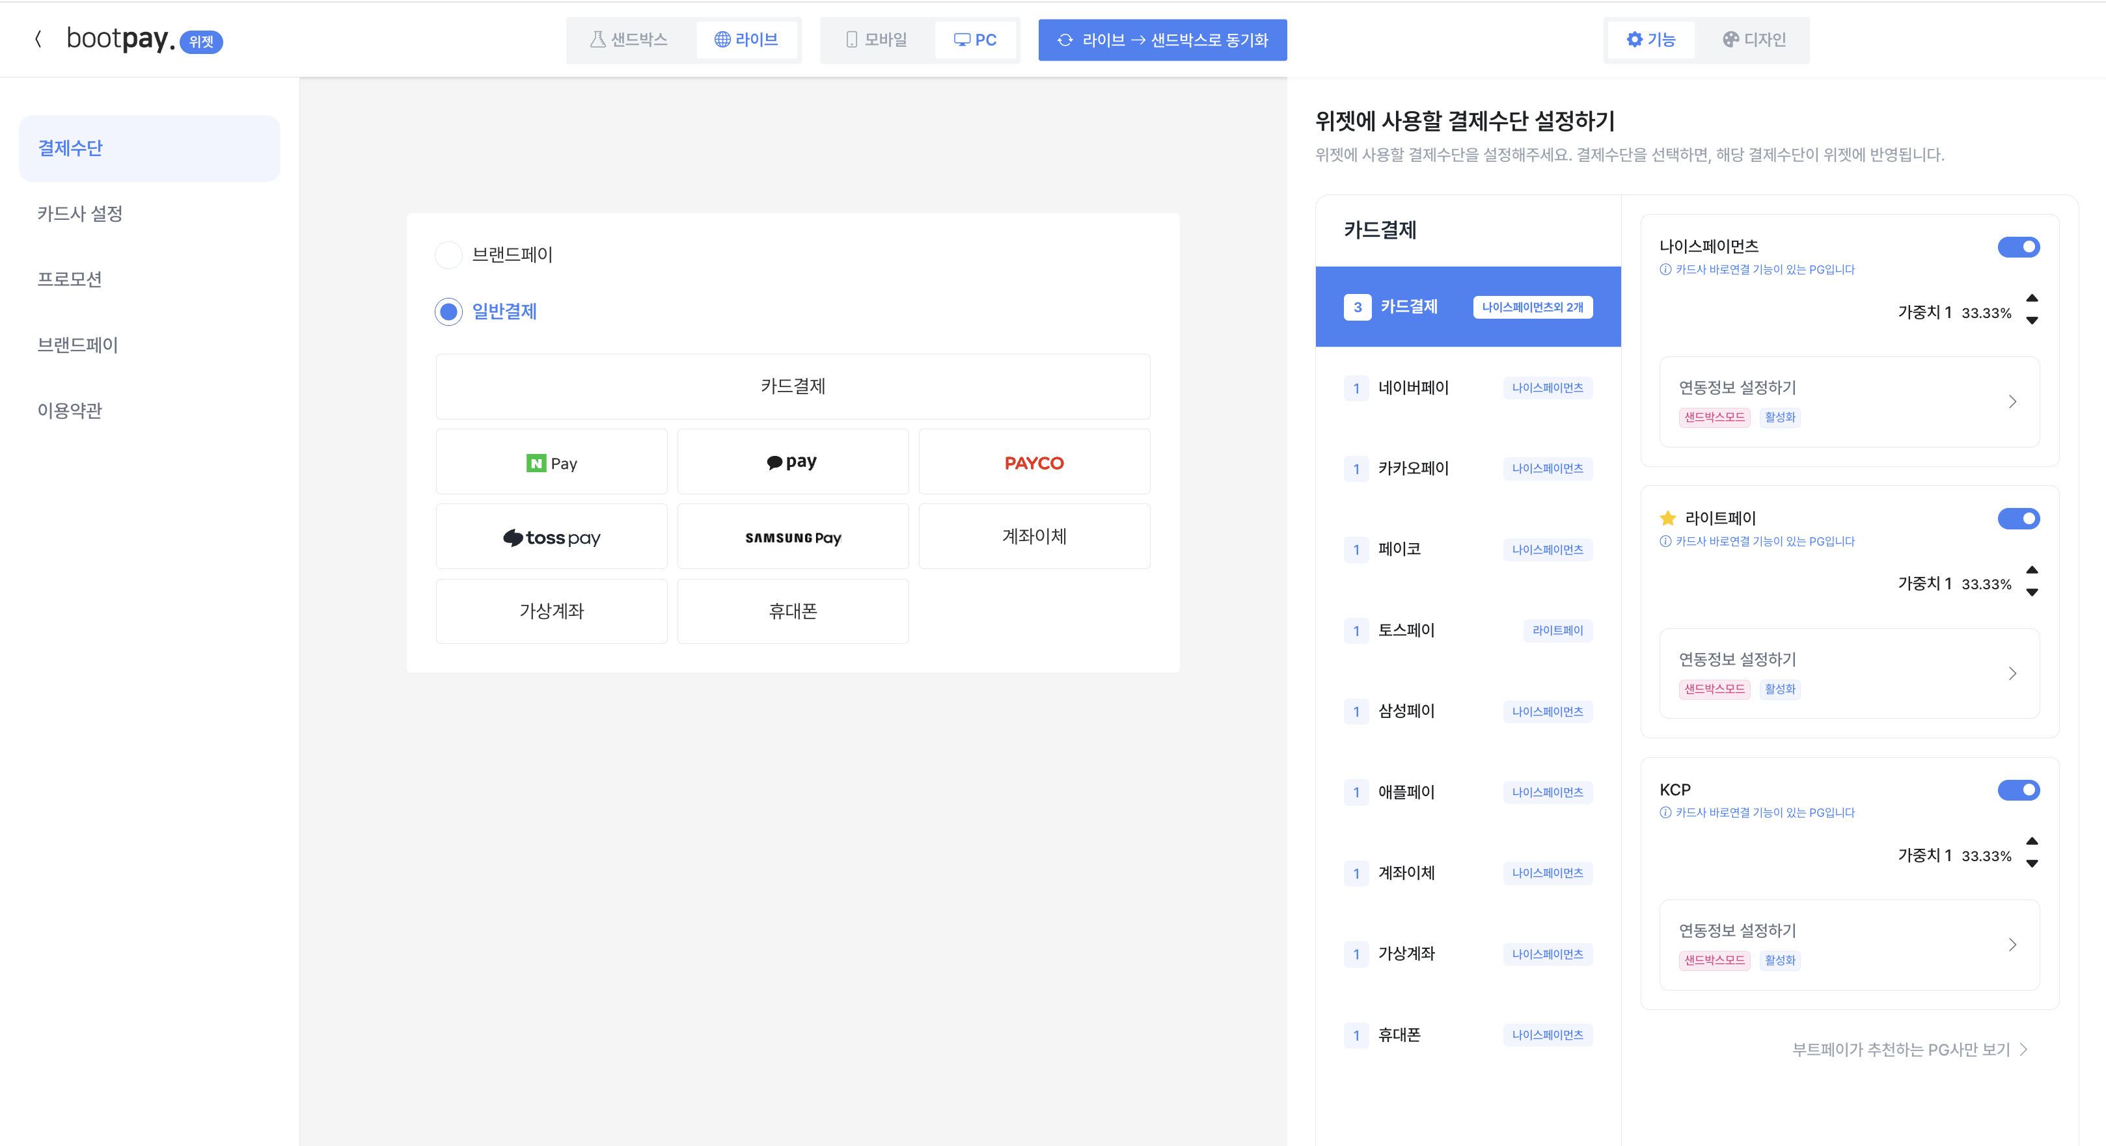Expand 연동정보 설정하기 for 나이스페이먼츠

tap(1850, 401)
